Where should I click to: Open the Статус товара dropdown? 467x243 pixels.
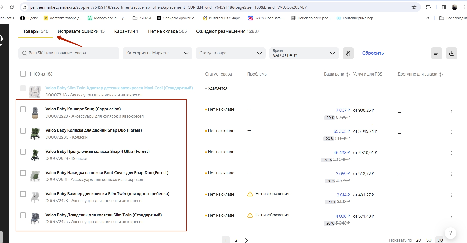pyautogui.click(x=230, y=53)
